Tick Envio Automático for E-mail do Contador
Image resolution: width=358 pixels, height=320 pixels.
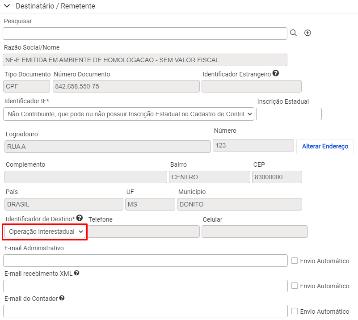coord(295,311)
